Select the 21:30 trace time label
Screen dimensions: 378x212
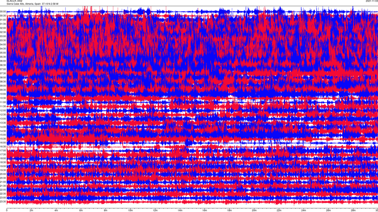(x=3, y=186)
